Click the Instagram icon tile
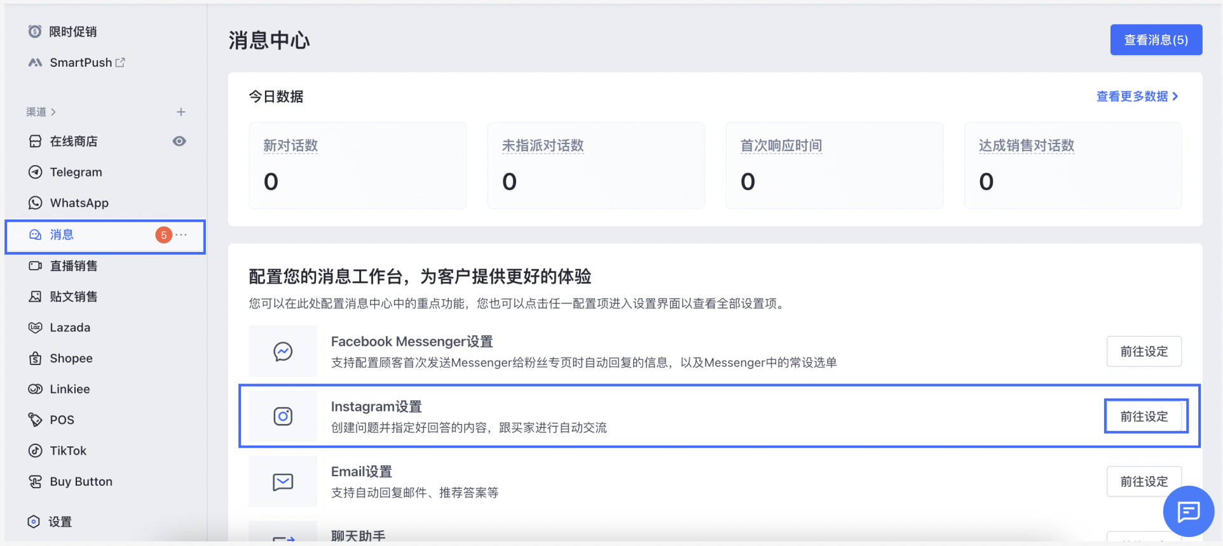This screenshot has width=1223, height=546. tap(283, 416)
